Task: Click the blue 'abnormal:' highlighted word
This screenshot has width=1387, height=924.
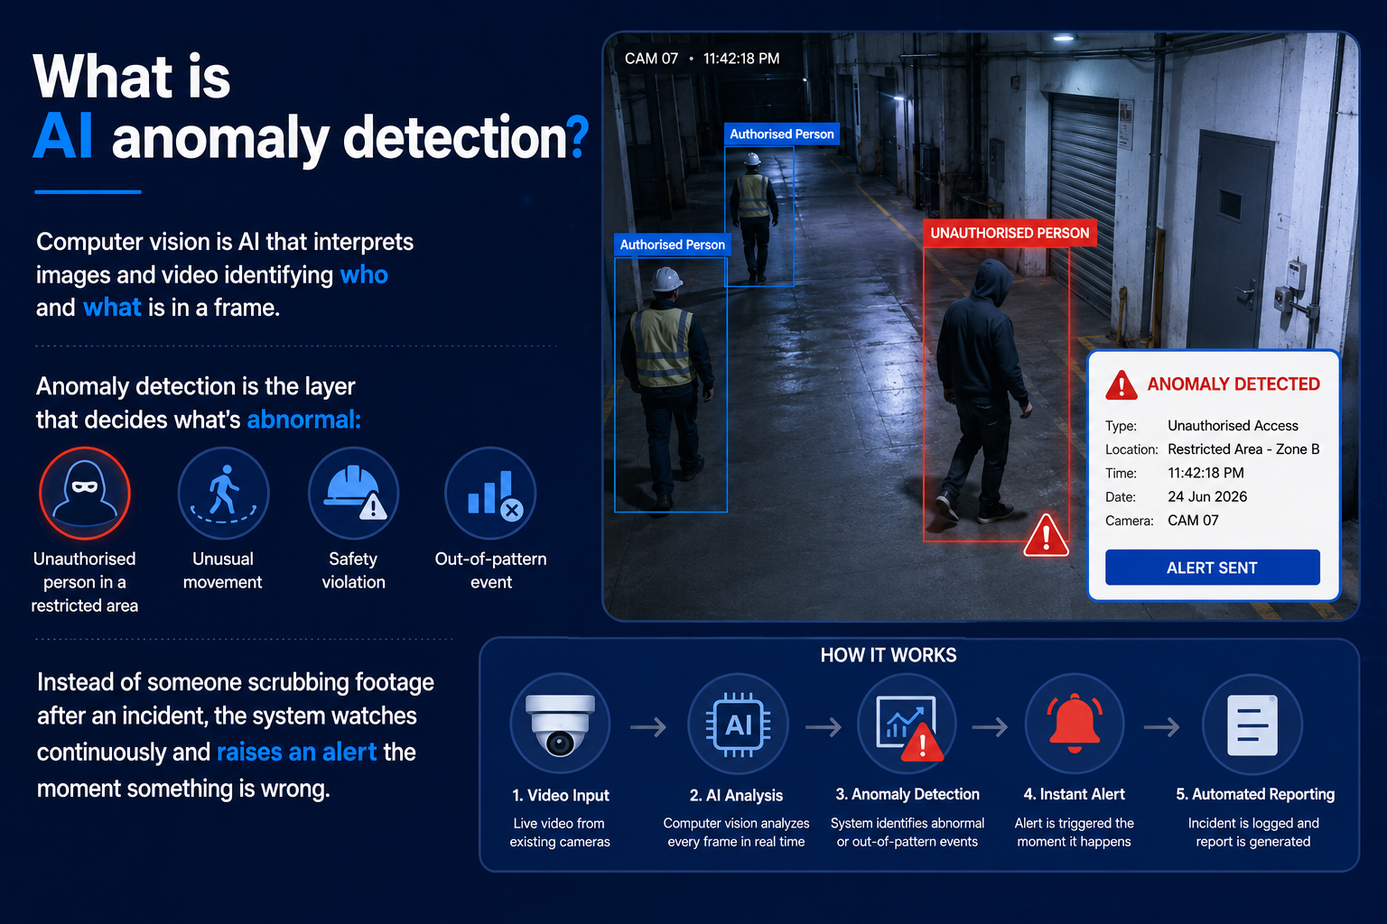Action: 304,420
